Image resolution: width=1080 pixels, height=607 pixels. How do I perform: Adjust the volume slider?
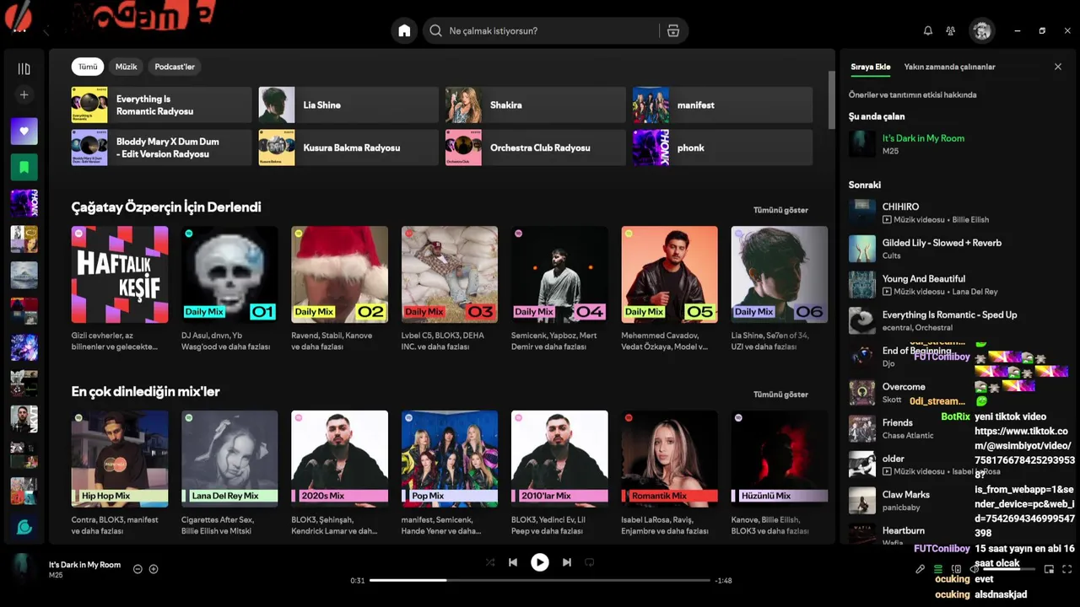(1009, 569)
